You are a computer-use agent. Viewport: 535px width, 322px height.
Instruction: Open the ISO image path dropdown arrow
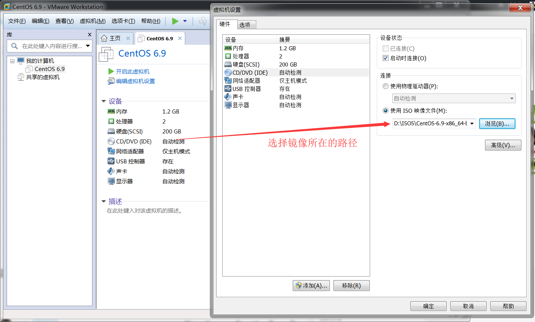click(472, 123)
